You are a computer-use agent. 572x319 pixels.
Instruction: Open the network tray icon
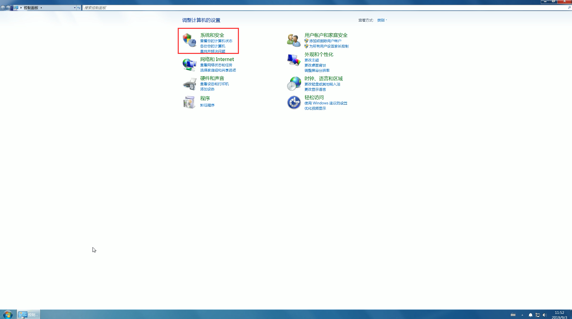(x=538, y=315)
